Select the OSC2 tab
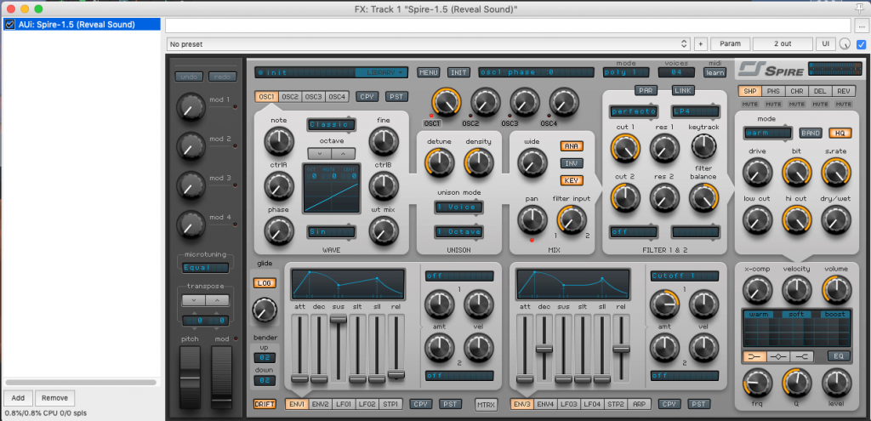This screenshot has height=421, width=871. coord(290,96)
